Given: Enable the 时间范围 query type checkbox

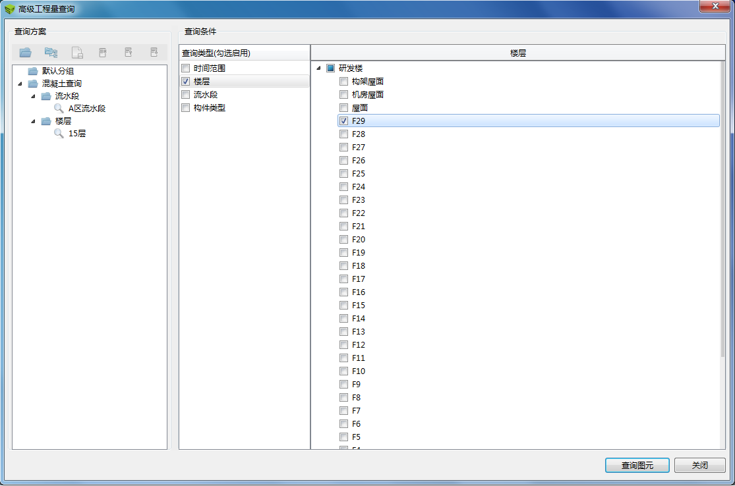Looking at the screenshot, I should [186, 68].
